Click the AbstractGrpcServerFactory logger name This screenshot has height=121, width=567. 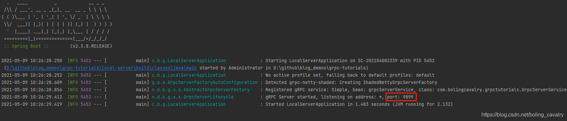coord(200,90)
